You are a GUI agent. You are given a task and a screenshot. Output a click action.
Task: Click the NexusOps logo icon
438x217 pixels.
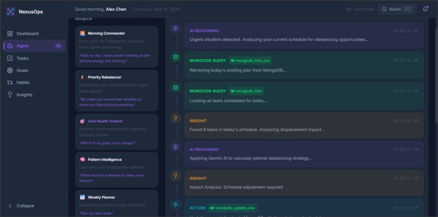point(10,11)
